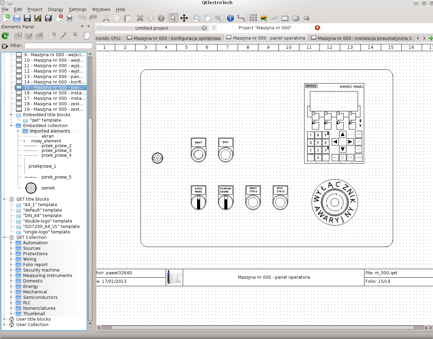Open the Project menu
Viewport: 433px width, 339px height.
tap(35, 10)
